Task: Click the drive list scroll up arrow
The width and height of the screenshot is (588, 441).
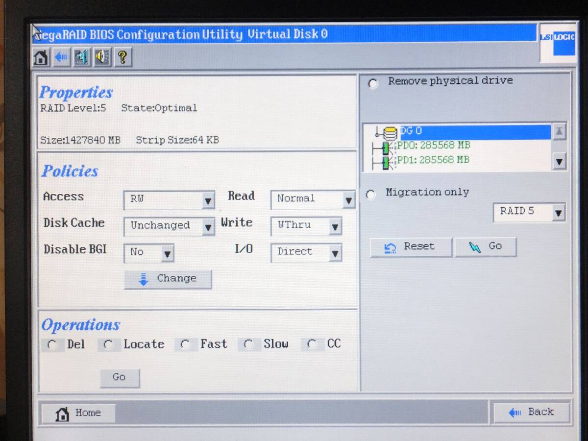Action: (x=559, y=132)
